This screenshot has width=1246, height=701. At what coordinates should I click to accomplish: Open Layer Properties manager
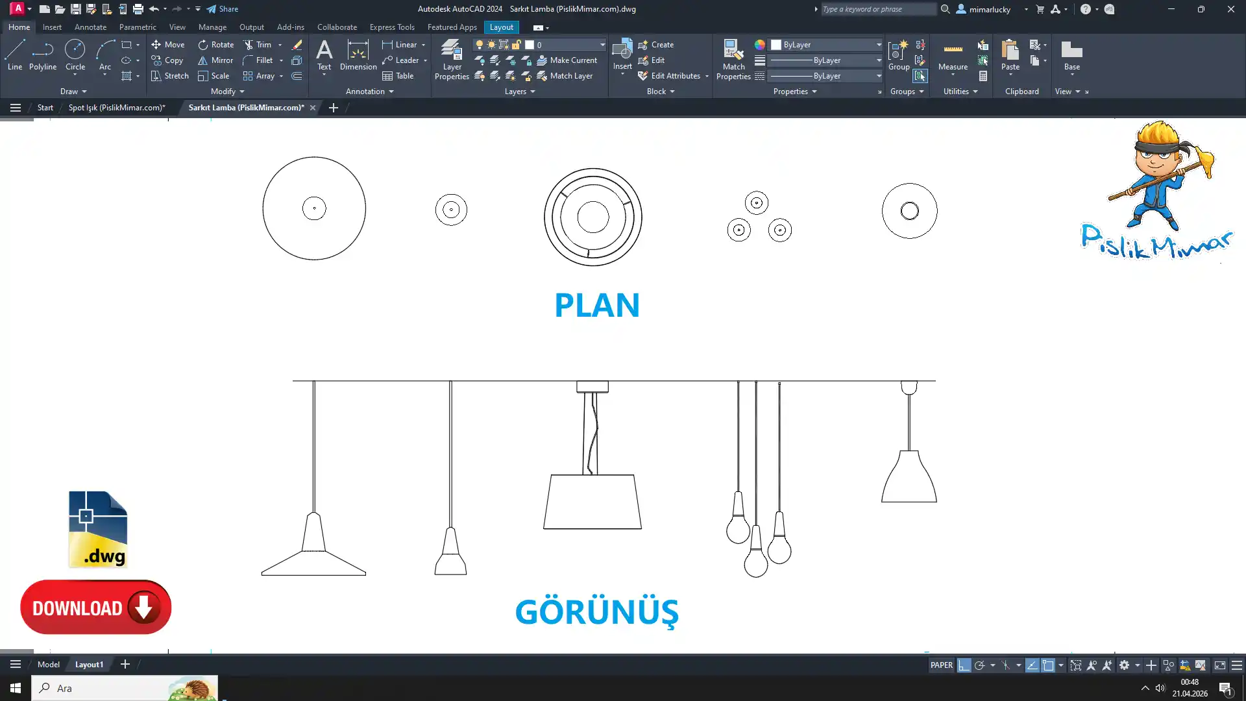(x=452, y=60)
